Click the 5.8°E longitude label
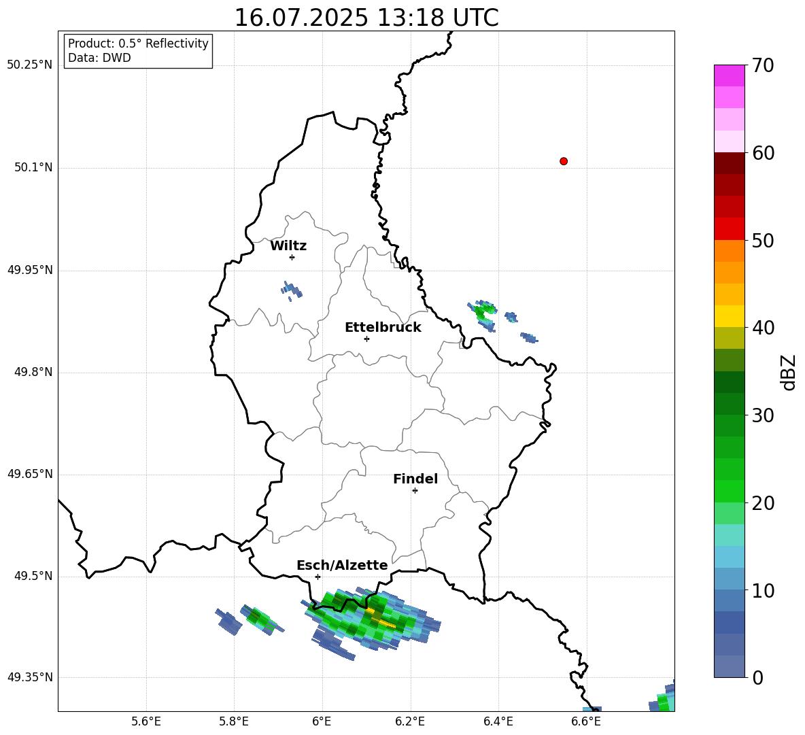The width and height of the screenshot is (805, 735). tap(234, 721)
